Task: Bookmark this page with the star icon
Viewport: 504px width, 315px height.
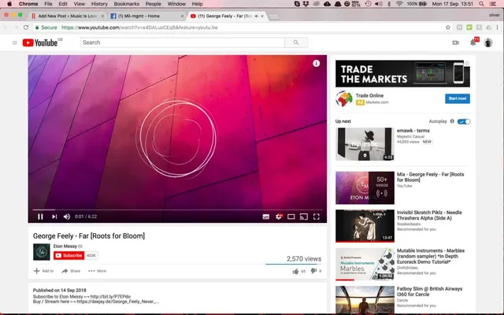Action: pos(448,28)
